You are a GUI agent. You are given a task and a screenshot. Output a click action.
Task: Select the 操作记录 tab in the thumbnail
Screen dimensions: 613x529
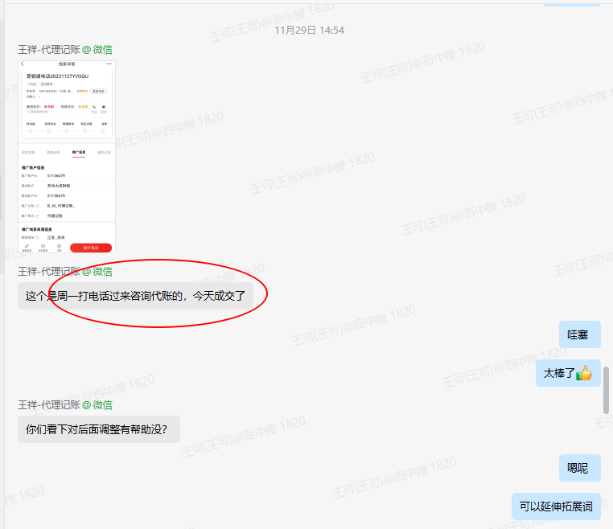click(104, 153)
